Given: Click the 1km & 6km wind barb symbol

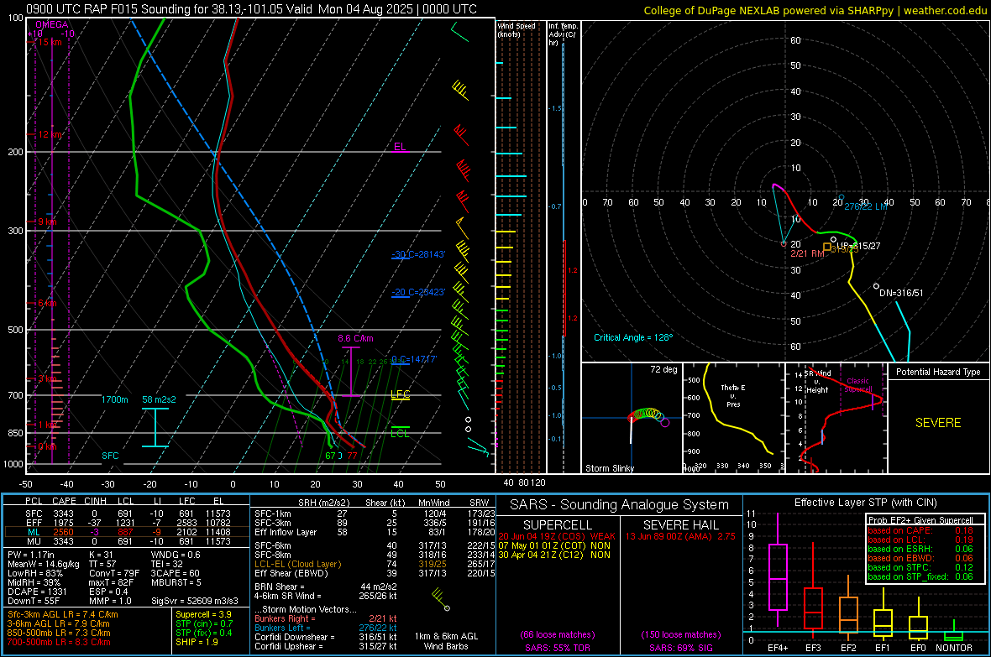Looking at the screenshot, I should [441, 599].
